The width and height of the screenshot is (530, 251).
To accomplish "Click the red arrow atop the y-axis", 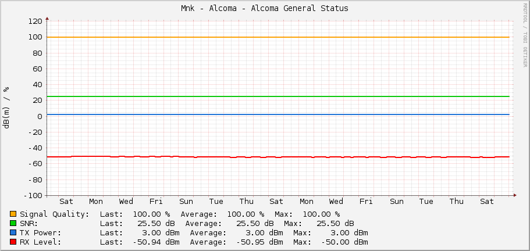I will [x=47, y=18].
